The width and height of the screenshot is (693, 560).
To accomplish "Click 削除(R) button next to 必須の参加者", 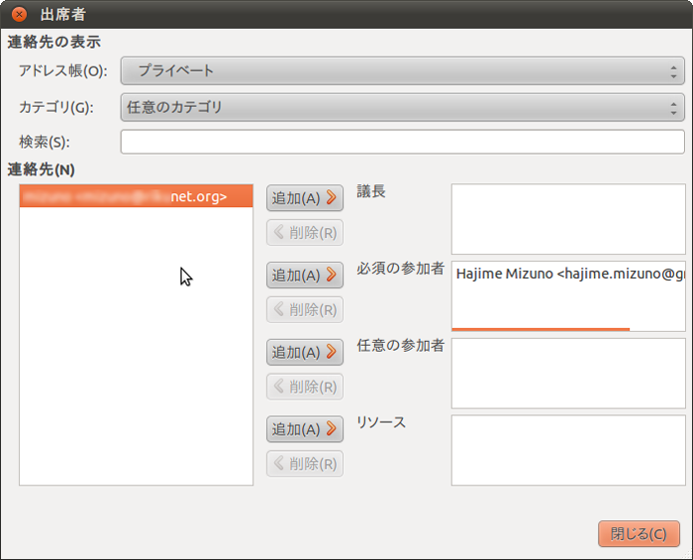I will 305,309.
